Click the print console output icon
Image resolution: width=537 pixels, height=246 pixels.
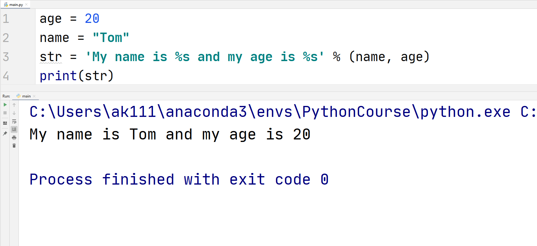coord(14,138)
